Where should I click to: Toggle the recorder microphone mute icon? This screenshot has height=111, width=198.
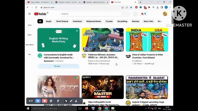pos(58,101)
